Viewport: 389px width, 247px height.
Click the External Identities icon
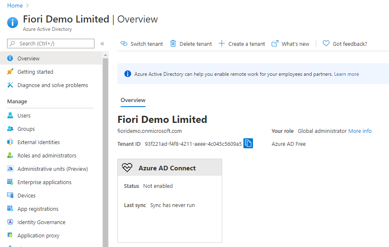(x=10, y=142)
